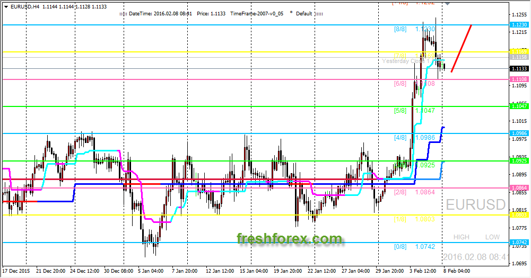Click the gray 2016.02.08 08:41 timestamp label

click(475, 257)
